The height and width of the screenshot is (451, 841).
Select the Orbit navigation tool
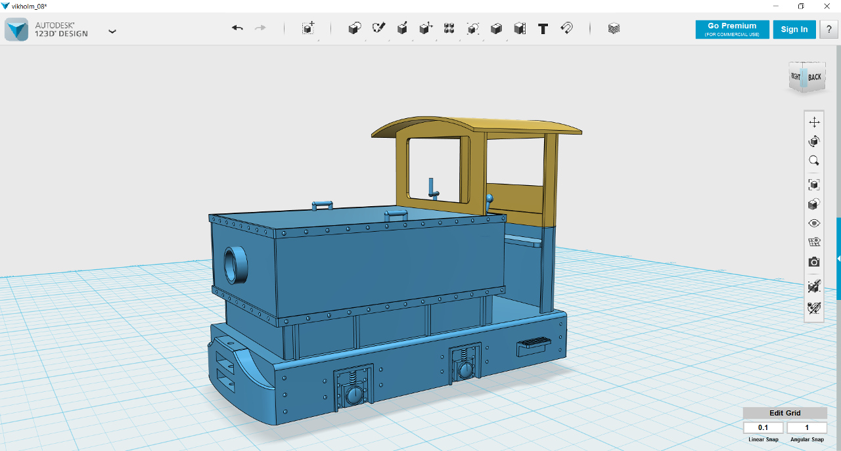(814, 141)
